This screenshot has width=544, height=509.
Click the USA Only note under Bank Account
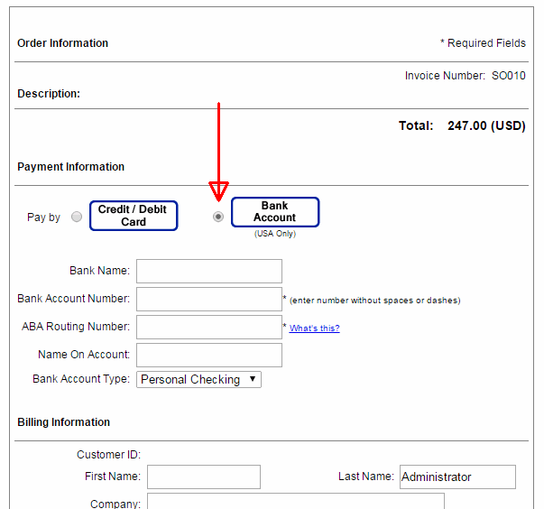click(x=275, y=234)
